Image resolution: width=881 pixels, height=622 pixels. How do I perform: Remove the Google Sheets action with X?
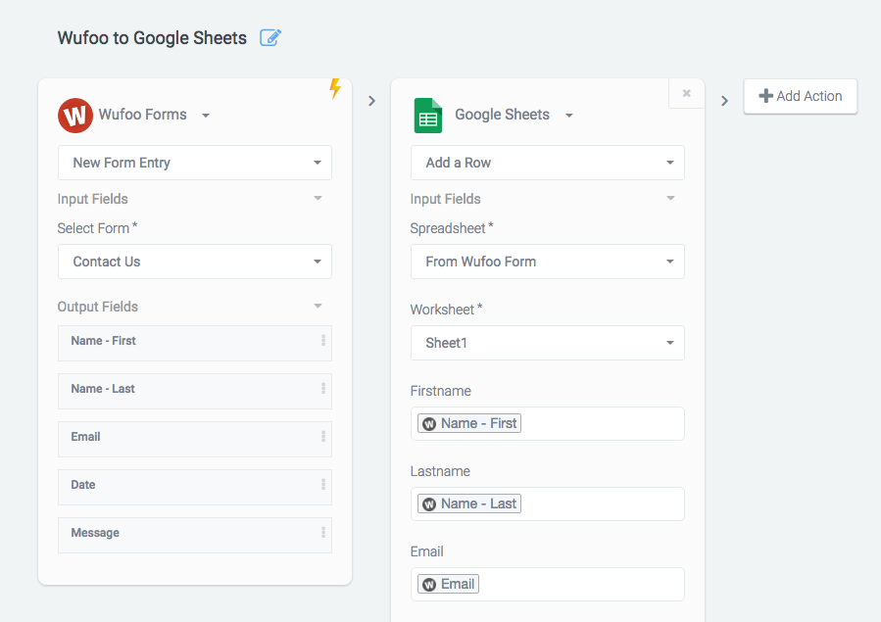coord(686,93)
